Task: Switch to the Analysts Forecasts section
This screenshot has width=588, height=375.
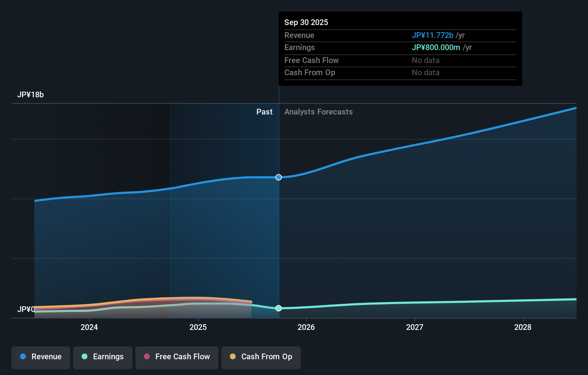Action: tap(318, 112)
